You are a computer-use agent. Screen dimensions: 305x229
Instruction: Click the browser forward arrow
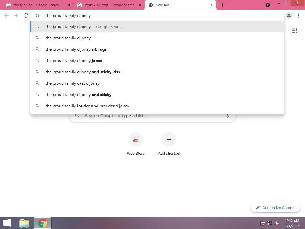pyautogui.click(x=16, y=16)
